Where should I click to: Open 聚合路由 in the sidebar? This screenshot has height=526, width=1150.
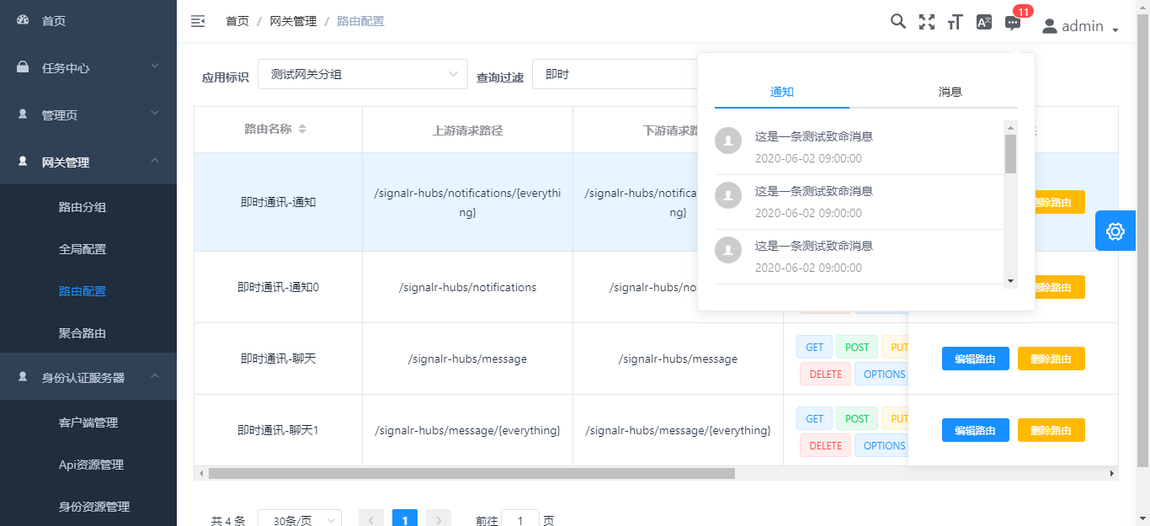83,333
